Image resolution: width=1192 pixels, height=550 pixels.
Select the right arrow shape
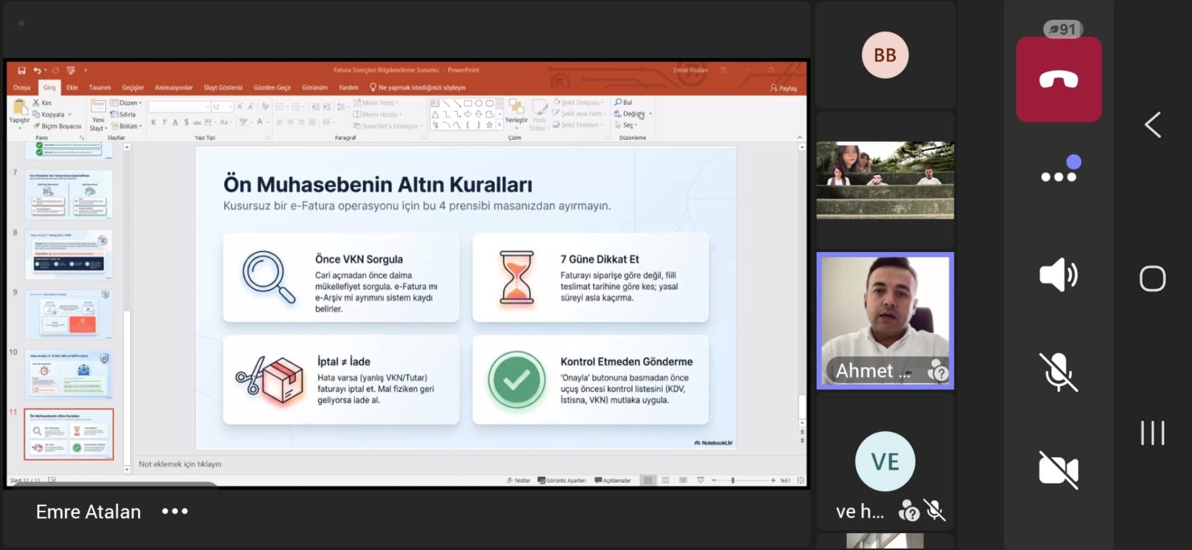[x=467, y=114]
